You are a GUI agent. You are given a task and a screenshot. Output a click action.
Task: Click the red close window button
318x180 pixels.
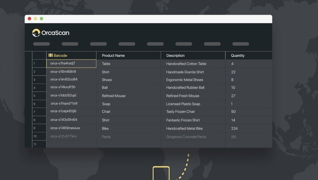pos(29,19)
